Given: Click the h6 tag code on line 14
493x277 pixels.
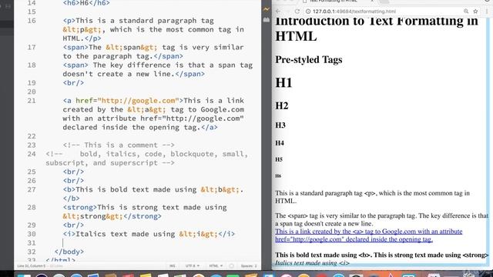Looking at the screenshot, I should point(86,3).
